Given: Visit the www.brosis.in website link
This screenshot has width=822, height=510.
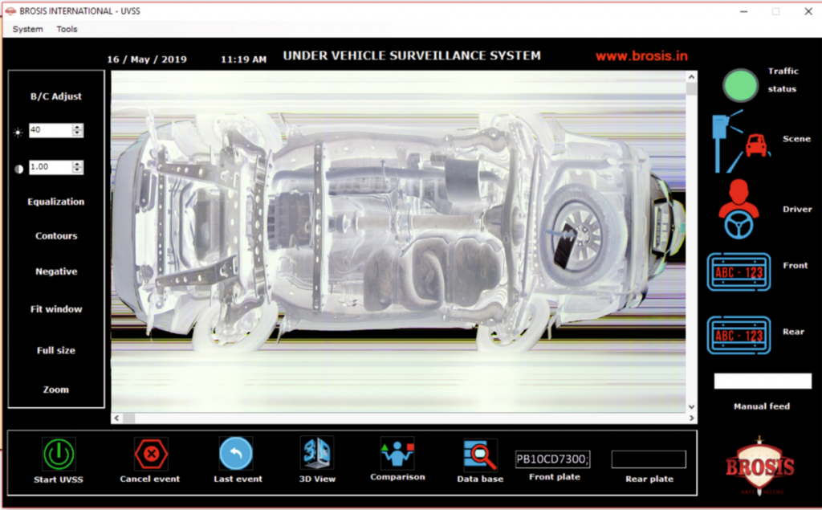Looking at the screenshot, I should 641,55.
